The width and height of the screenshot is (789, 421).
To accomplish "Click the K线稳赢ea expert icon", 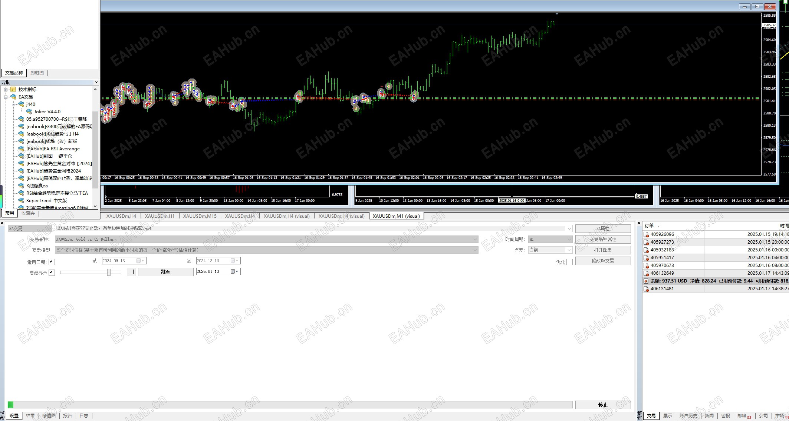I will 21,186.
